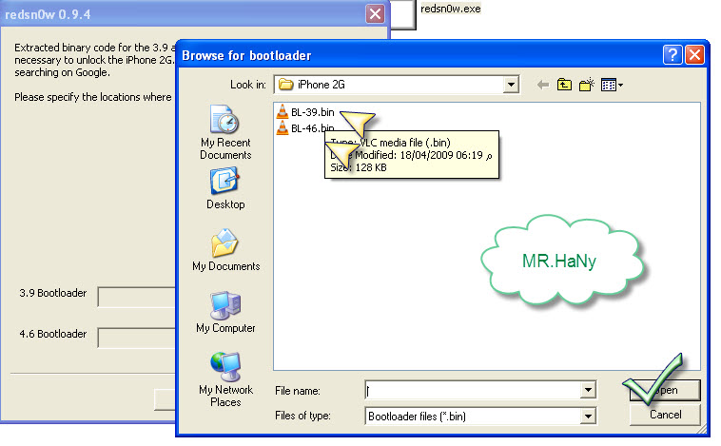The height and width of the screenshot is (446, 721).
Task: Expand the Files of type dropdown
Action: [588, 417]
